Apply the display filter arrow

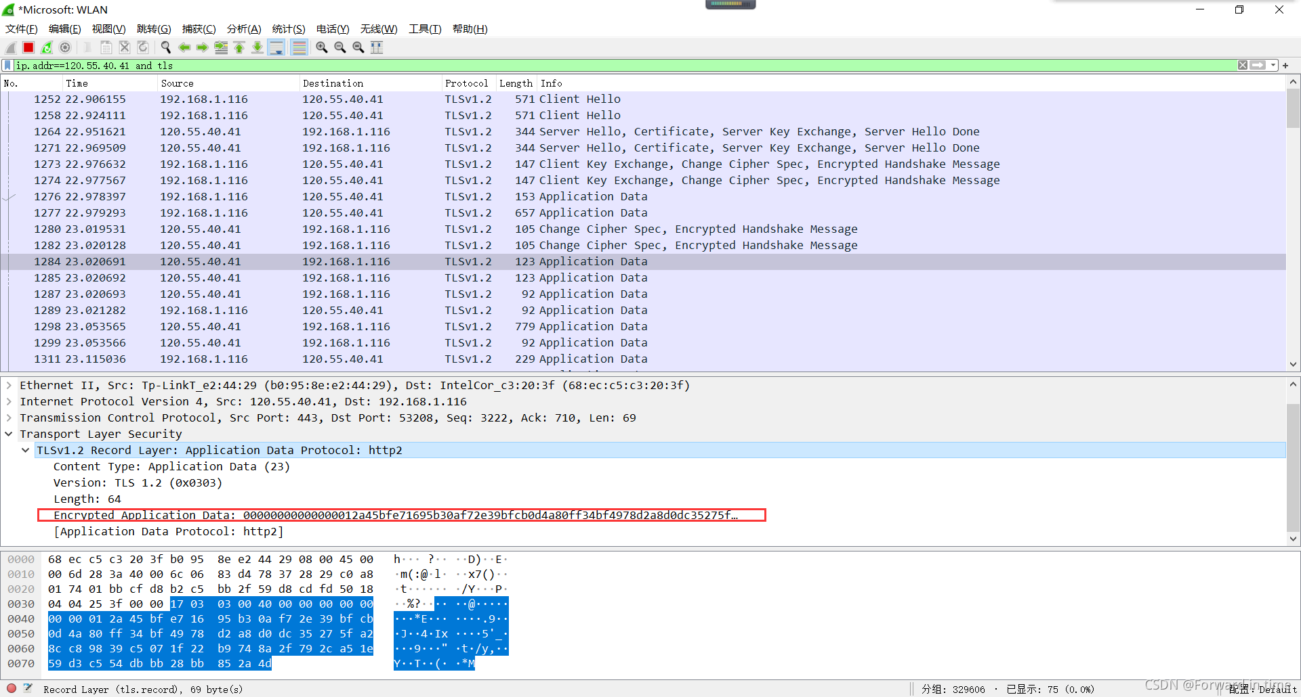pos(1258,66)
